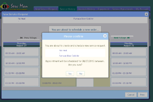Switch to the Service History tab
Image resolution: width=153 pixels, height=102 pixels.
(x=67, y=9)
